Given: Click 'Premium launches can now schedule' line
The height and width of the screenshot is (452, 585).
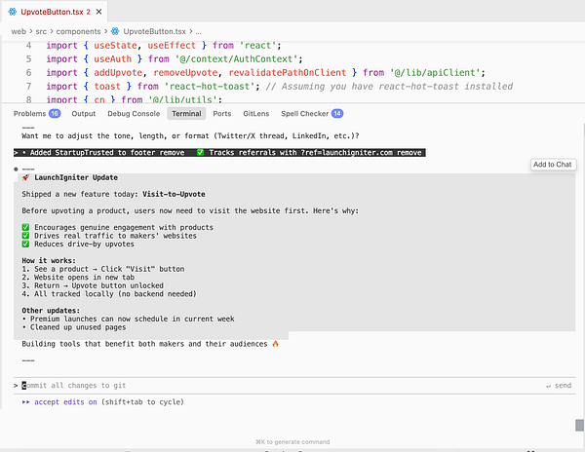Looking at the screenshot, I should pos(129,319).
